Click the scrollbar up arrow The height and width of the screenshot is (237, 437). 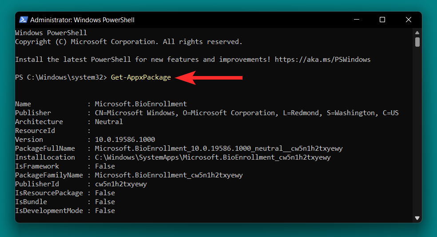tap(417, 32)
